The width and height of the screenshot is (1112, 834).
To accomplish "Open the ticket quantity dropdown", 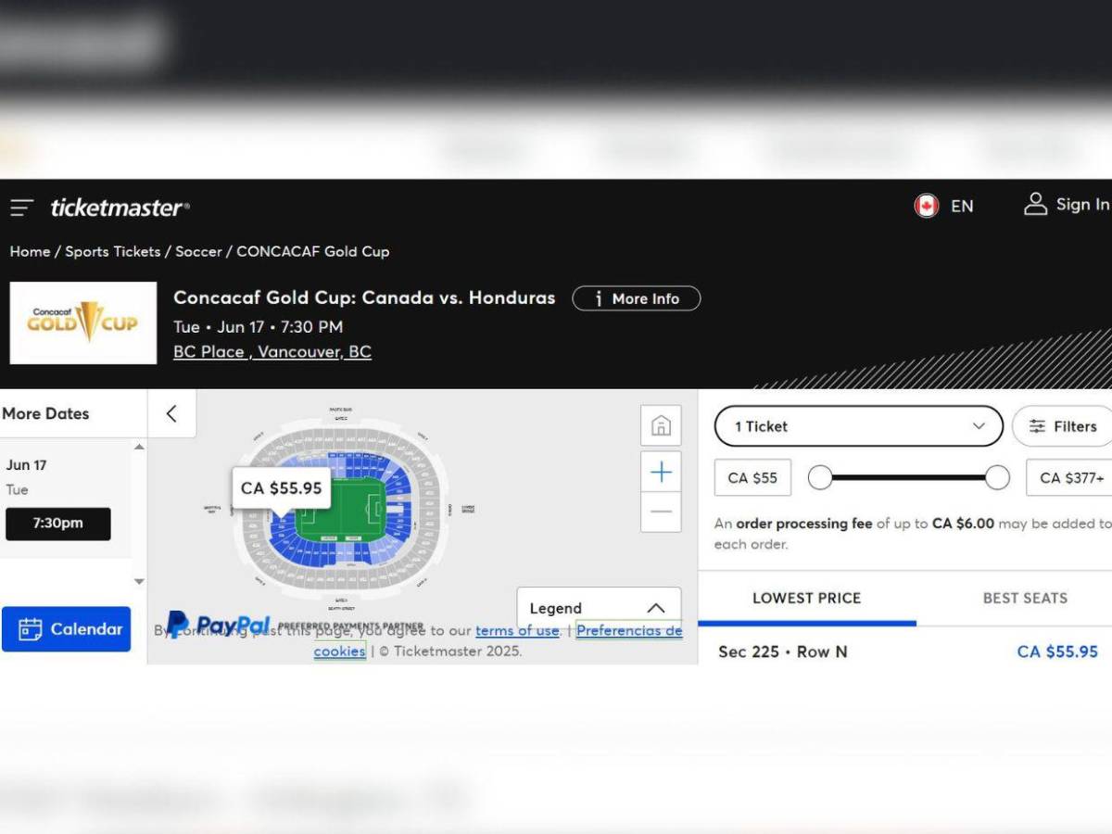I will pos(858,426).
